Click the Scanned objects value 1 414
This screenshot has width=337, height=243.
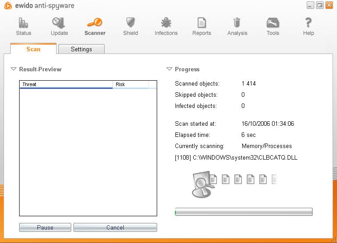click(248, 83)
